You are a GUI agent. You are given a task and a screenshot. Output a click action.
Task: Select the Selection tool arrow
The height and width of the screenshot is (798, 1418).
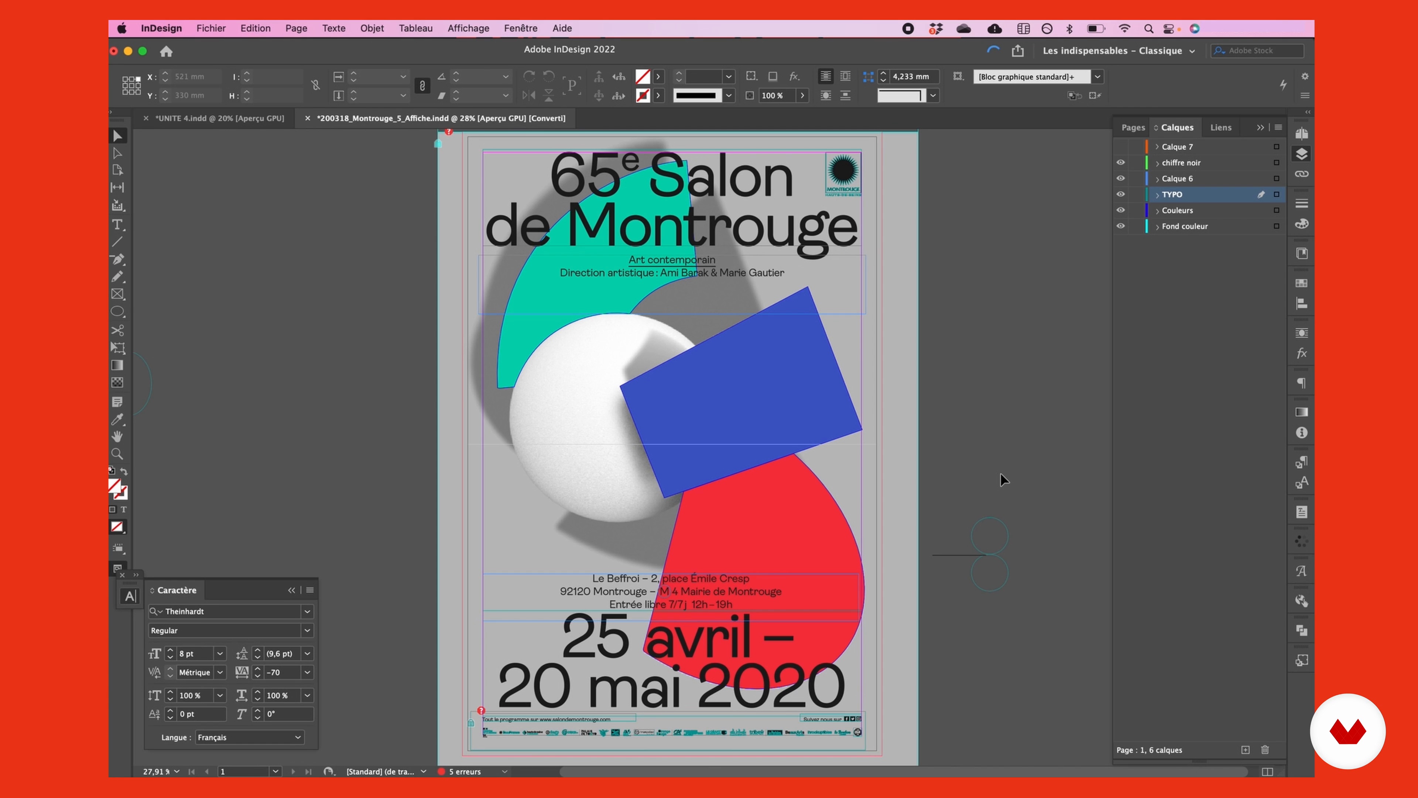117,136
